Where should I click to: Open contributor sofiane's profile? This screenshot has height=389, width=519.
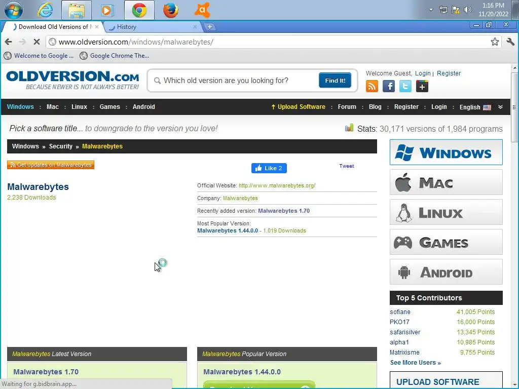pyautogui.click(x=400, y=312)
